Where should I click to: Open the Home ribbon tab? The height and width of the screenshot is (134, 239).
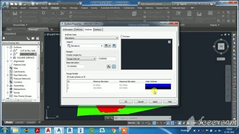[14, 8]
